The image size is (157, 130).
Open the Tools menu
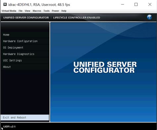click(46, 11)
